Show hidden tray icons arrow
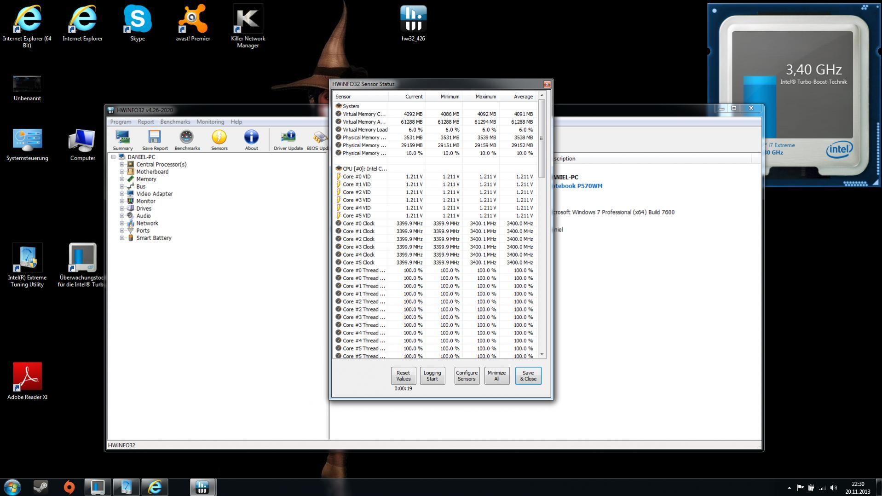882x496 pixels. click(789, 488)
